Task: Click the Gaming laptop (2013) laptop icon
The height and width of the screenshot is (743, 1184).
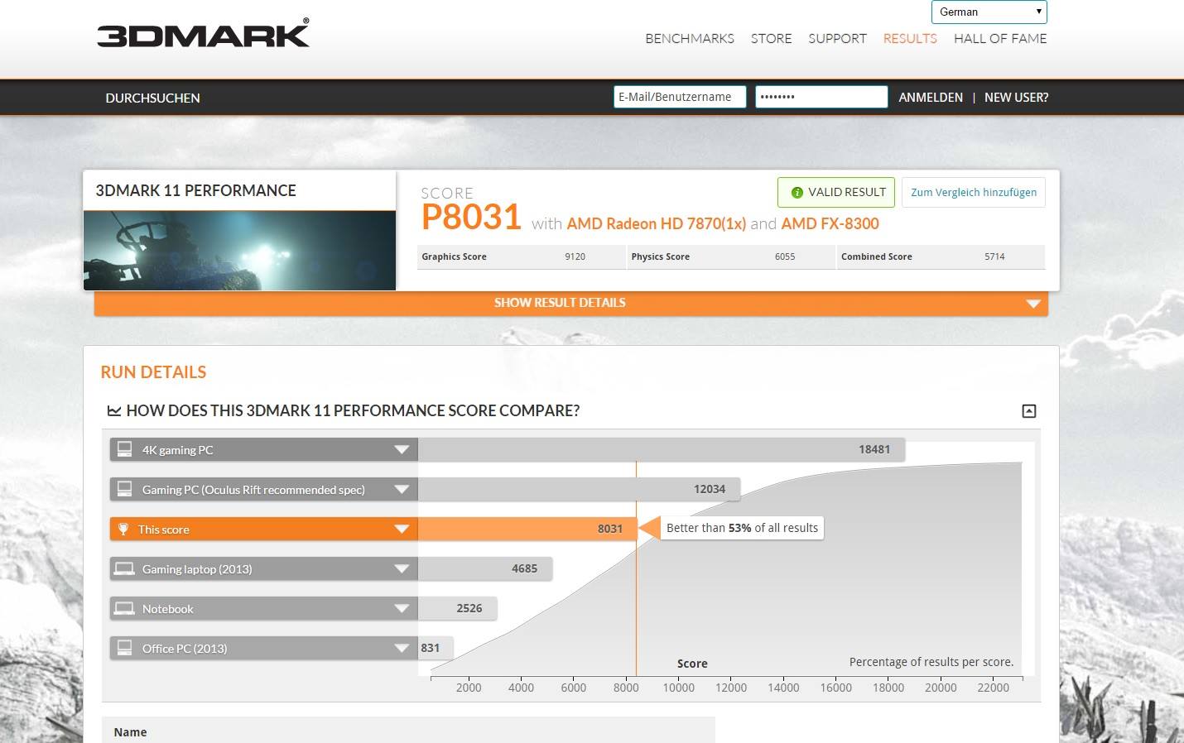Action: pyautogui.click(x=124, y=568)
